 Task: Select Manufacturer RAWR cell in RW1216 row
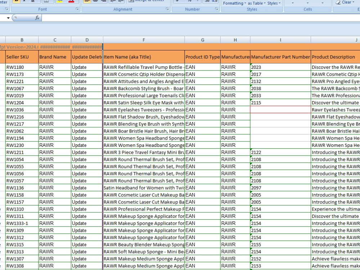pyautogui.click(x=235, y=117)
